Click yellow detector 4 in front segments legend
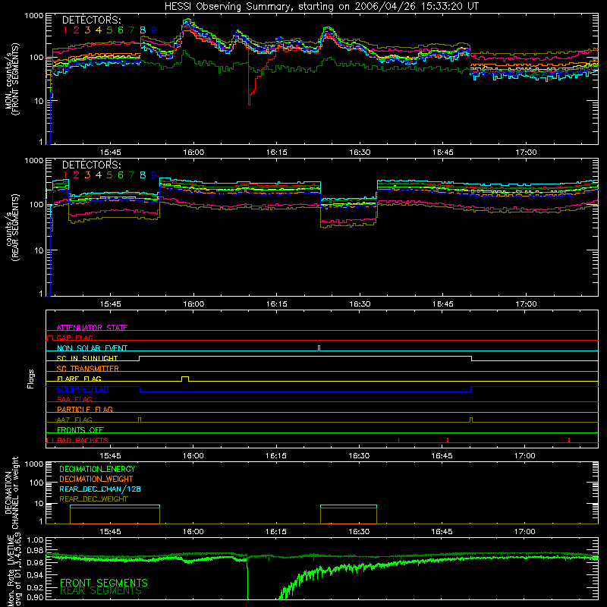607x607 pixels. [x=99, y=30]
